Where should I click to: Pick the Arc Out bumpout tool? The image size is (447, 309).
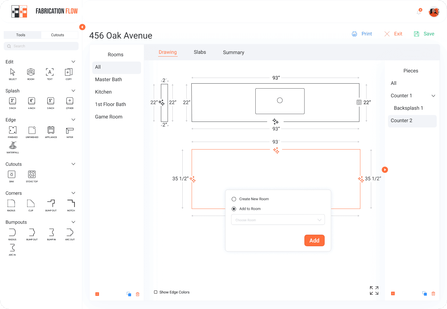(70, 234)
